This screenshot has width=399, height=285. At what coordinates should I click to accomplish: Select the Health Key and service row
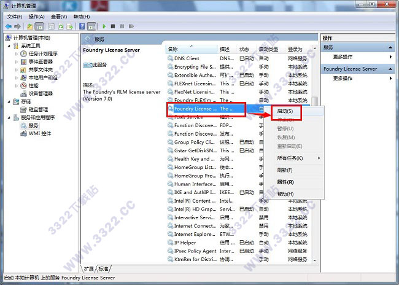pyautogui.click(x=215, y=159)
